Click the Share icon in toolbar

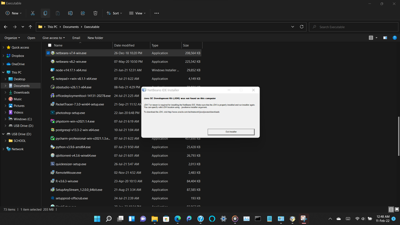coord(82,13)
